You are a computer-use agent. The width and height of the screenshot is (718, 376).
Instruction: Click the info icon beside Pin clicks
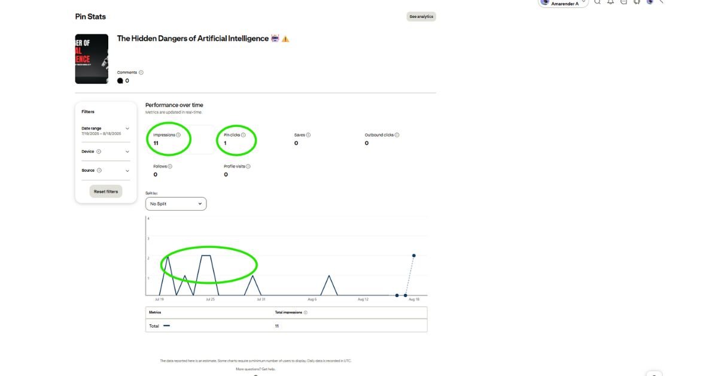tap(243, 135)
